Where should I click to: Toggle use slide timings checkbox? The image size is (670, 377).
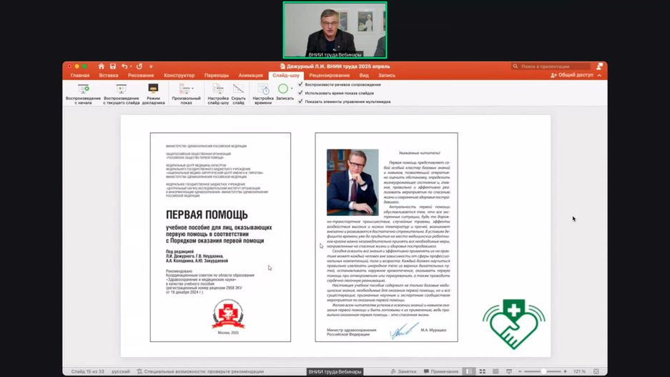(301, 93)
